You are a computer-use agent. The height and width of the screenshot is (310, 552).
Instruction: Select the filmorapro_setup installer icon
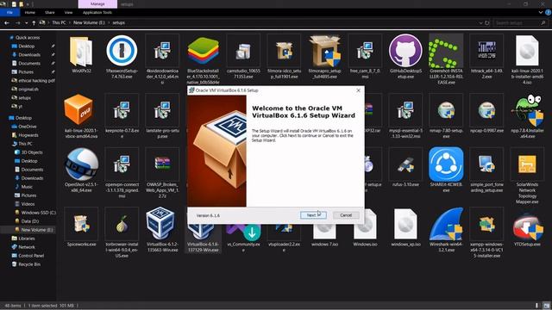tap(324, 52)
